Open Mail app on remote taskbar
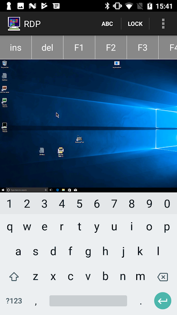This screenshot has height=315, width=177. click(x=76, y=190)
